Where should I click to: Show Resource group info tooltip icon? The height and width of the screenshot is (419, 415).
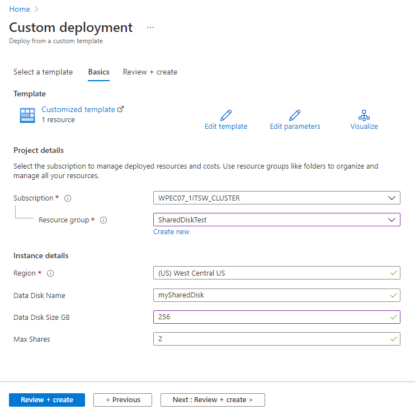103,220
